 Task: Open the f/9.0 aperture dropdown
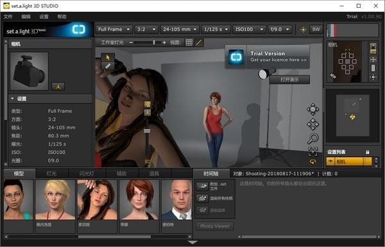280,30
